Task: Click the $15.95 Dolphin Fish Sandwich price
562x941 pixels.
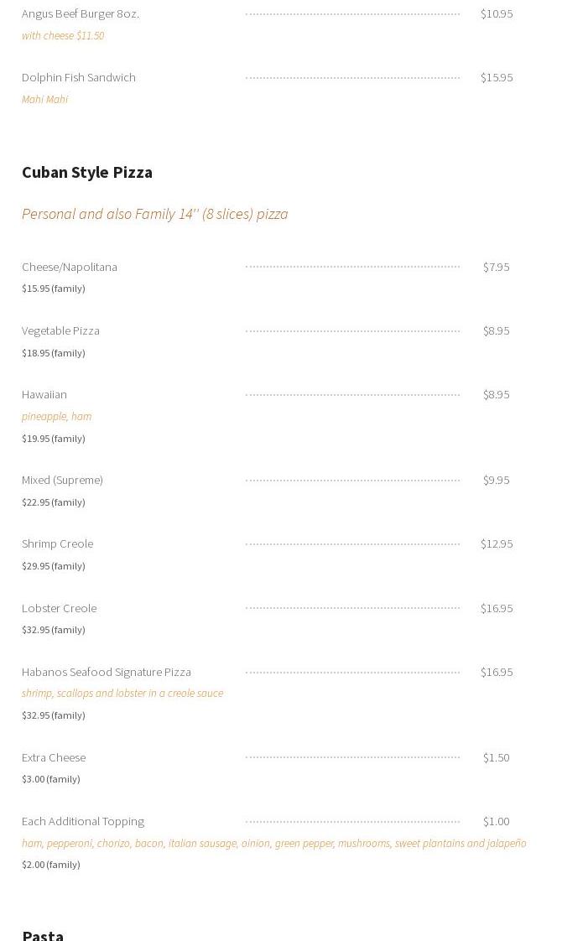Action: click(497, 77)
